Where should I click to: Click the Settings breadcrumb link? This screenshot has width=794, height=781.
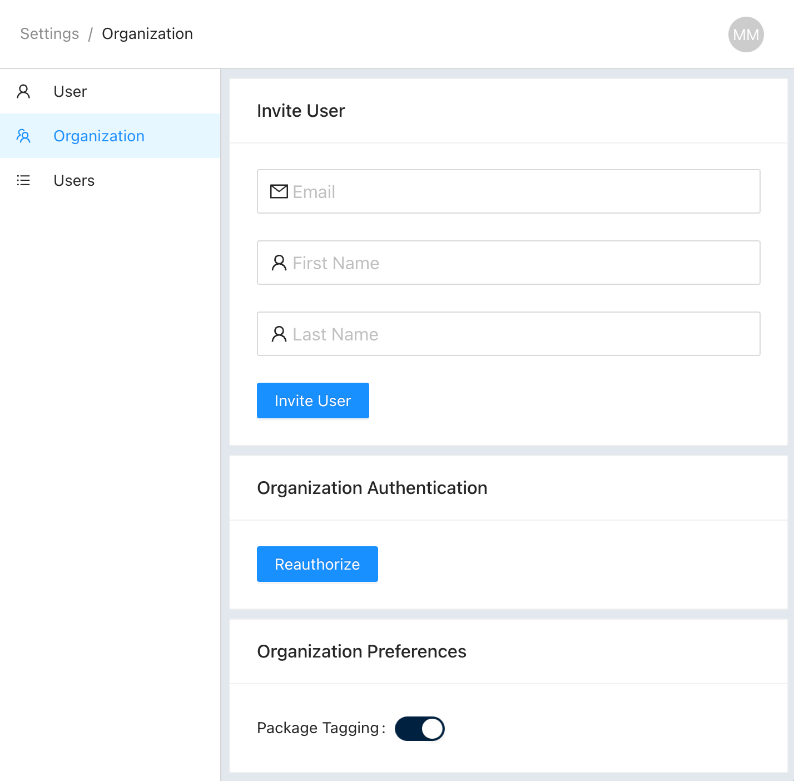pyautogui.click(x=49, y=34)
